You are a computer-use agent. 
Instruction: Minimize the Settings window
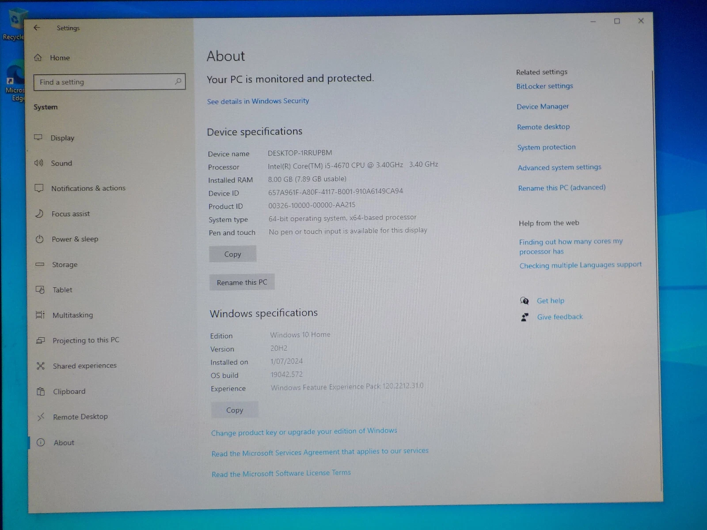tap(593, 21)
